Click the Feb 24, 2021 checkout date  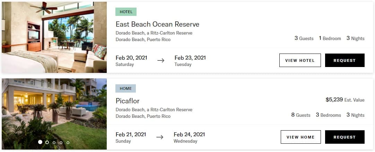[190, 134]
